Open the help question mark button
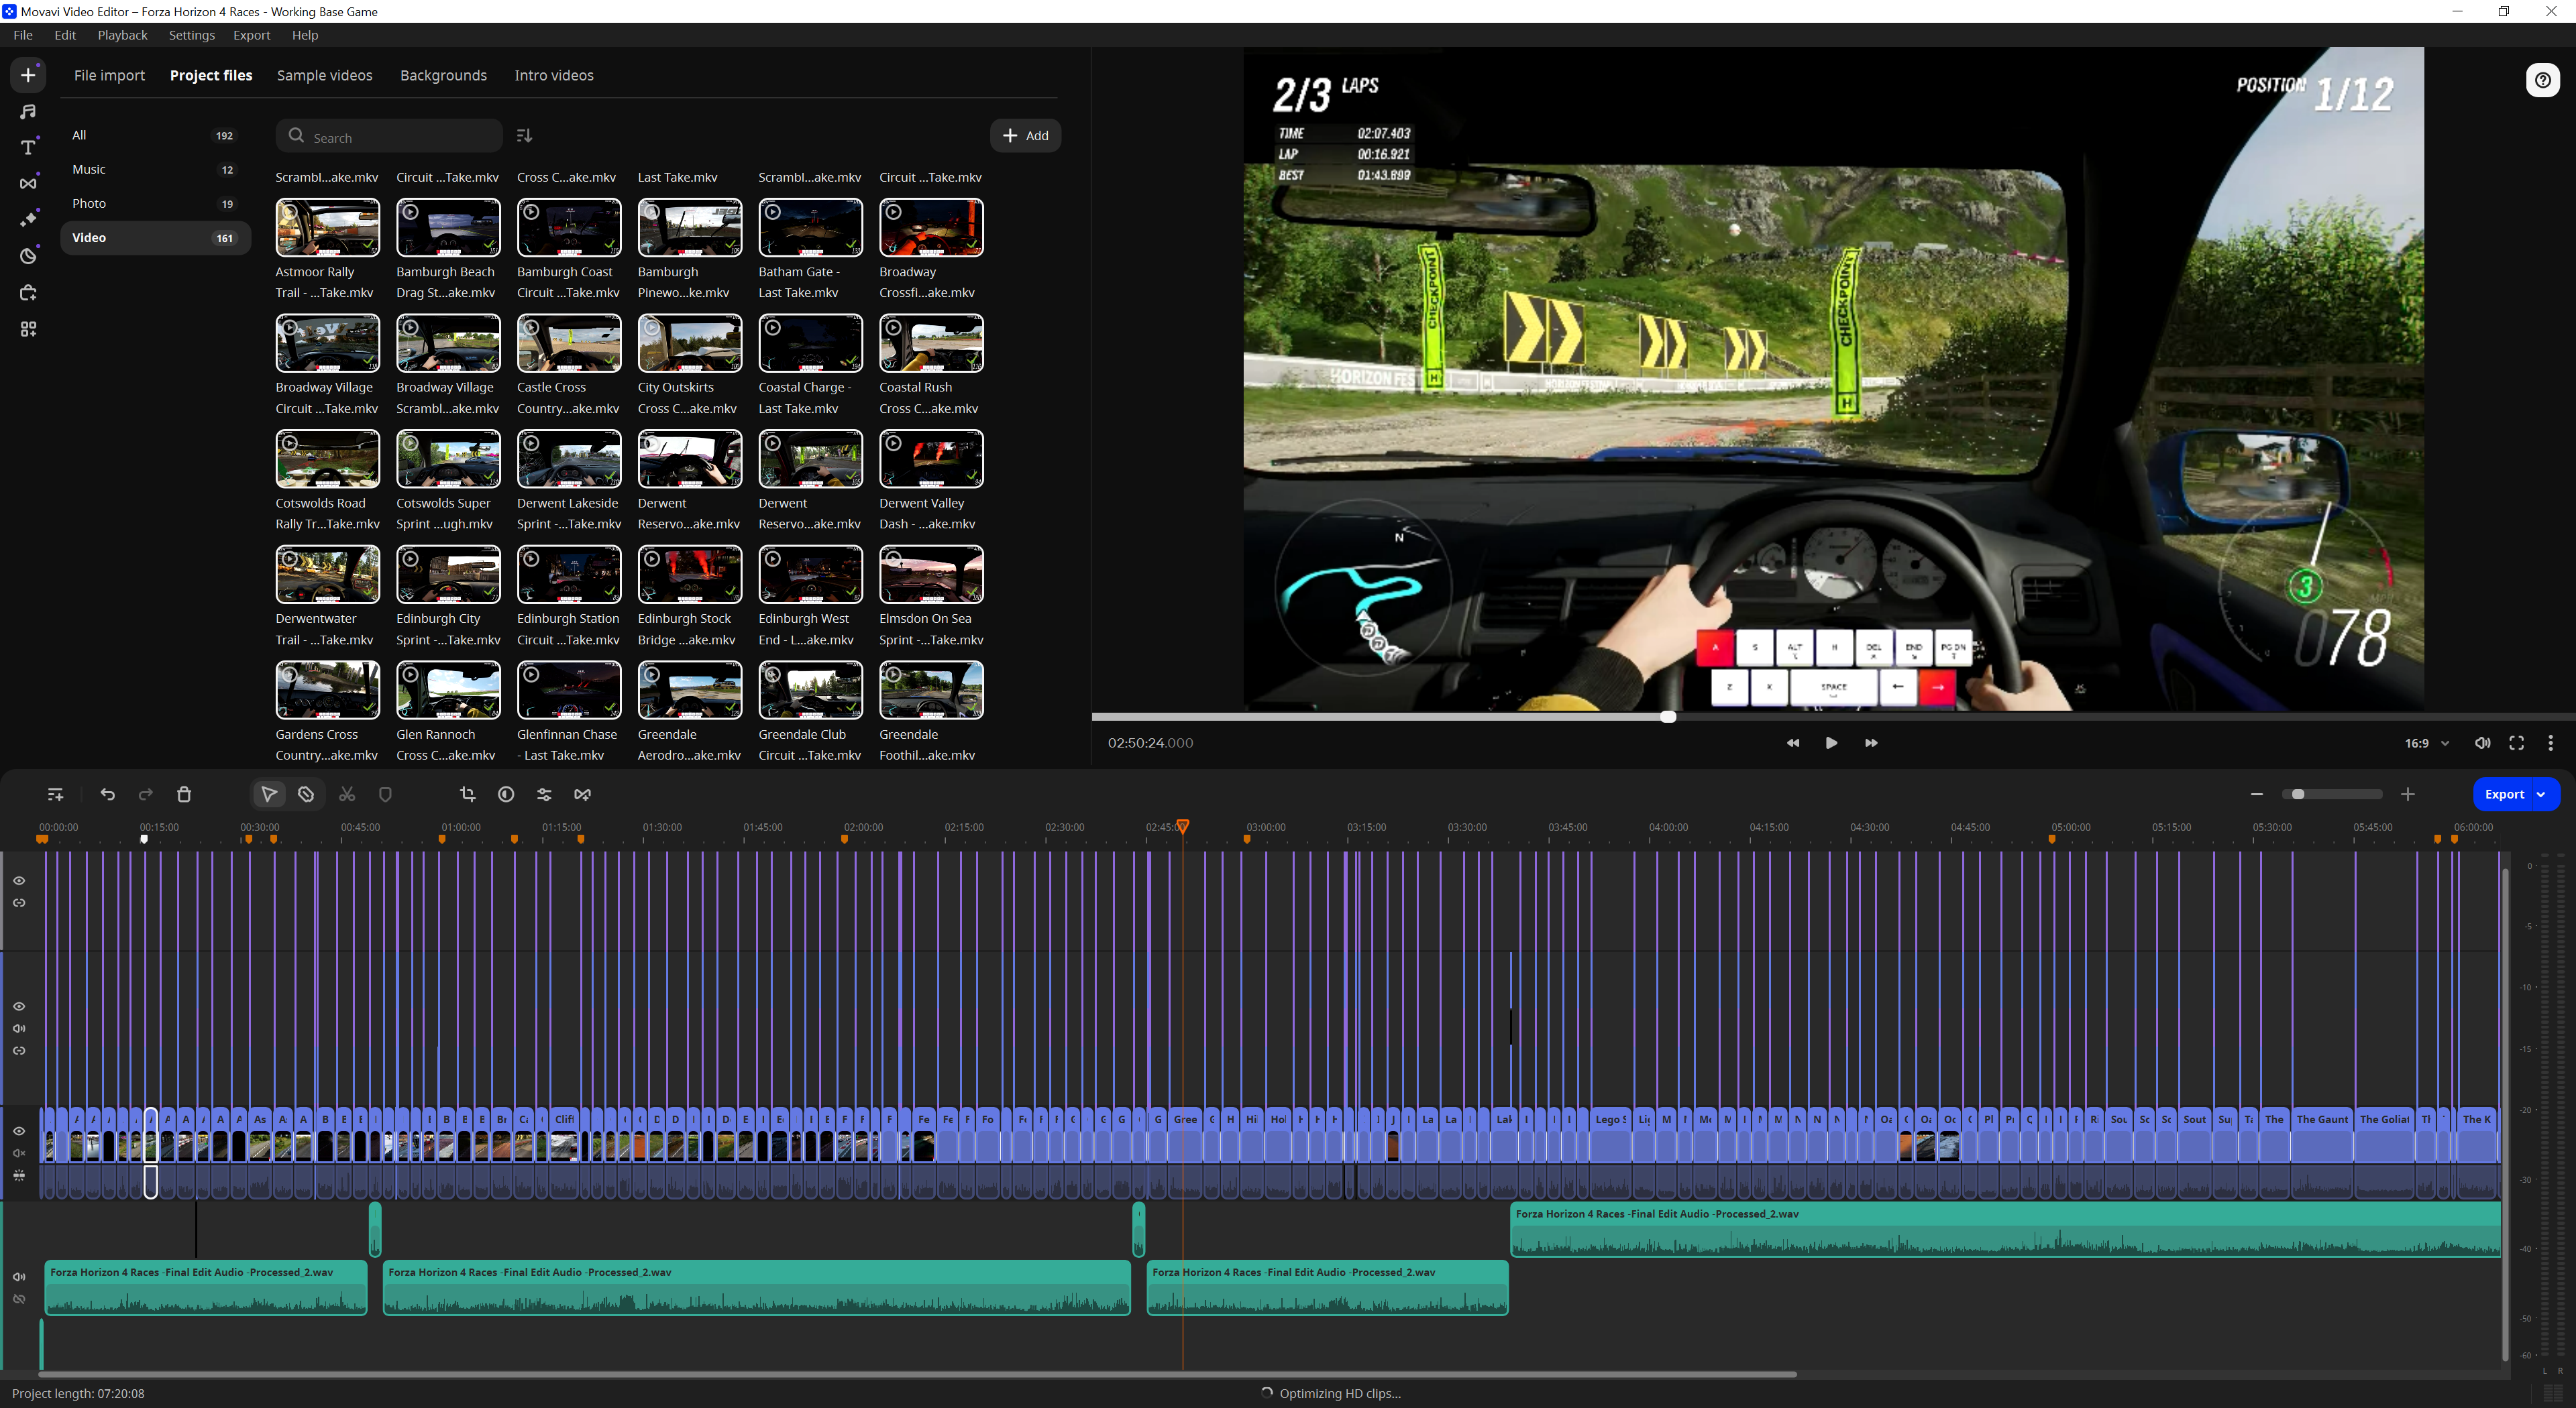This screenshot has height=1408, width=2576. pos(2542,80)
